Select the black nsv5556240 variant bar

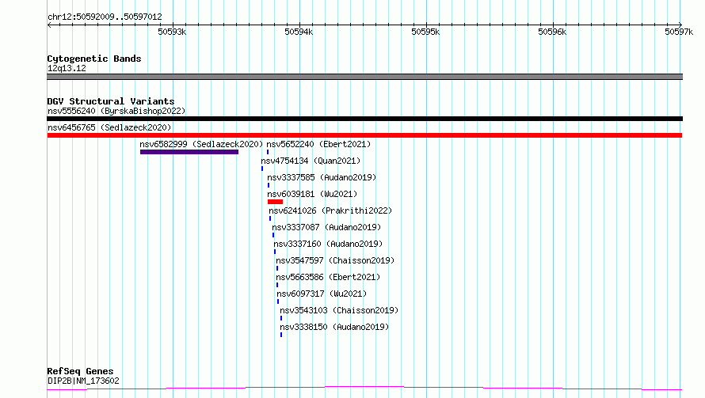[x=364, y=119]
